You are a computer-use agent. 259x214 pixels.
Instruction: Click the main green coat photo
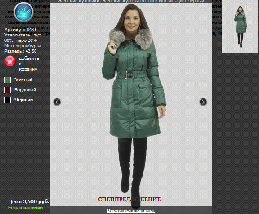pos(131,104)
